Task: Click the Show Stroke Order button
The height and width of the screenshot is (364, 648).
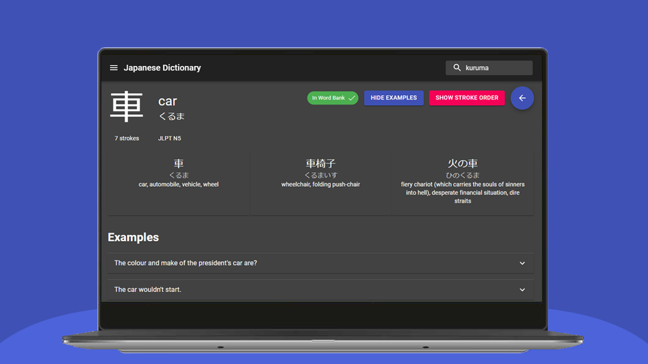Action: 466,98
